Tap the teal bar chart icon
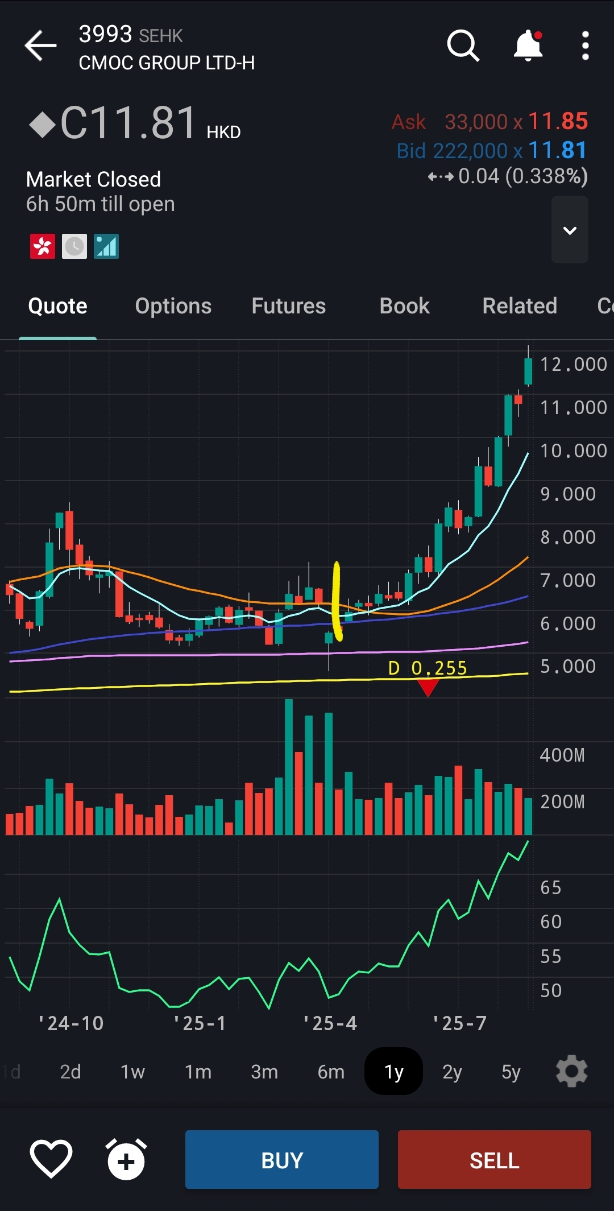 point(106,246)
